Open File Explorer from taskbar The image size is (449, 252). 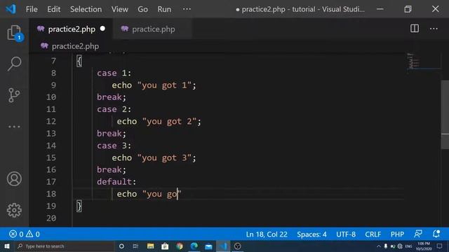pyautogui.click(x=150, y=246)
